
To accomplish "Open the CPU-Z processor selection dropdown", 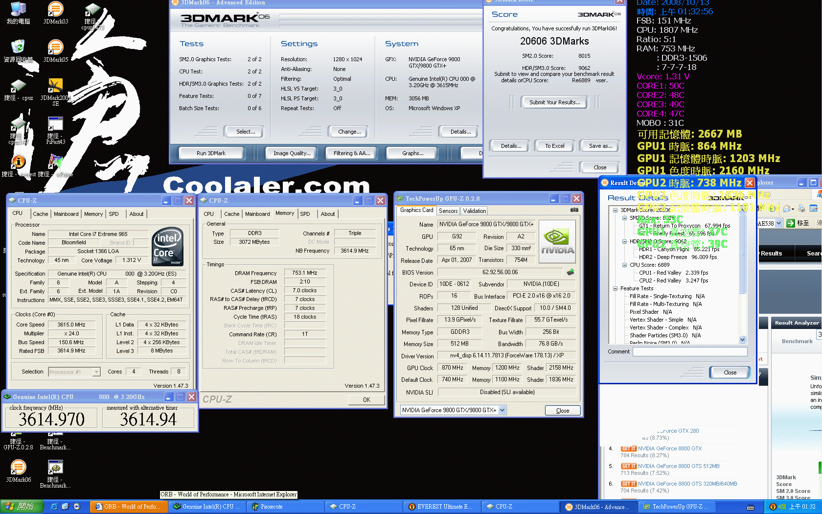I will [96, 372].
